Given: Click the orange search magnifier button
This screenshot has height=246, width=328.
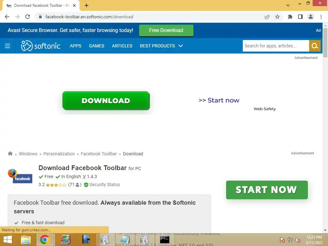Looking at the screenshot, I should 315,46.
